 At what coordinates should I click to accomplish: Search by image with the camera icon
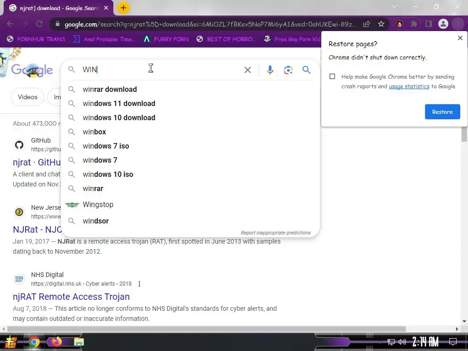coord(288,70)
